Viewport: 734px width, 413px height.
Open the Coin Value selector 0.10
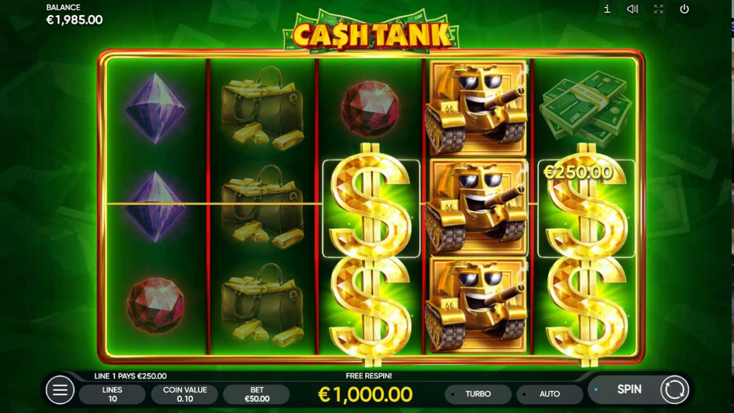185,394
